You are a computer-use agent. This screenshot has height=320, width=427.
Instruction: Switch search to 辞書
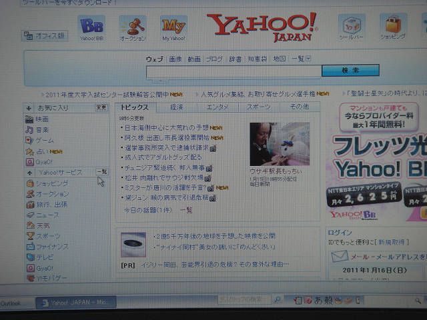coord(236,59)
